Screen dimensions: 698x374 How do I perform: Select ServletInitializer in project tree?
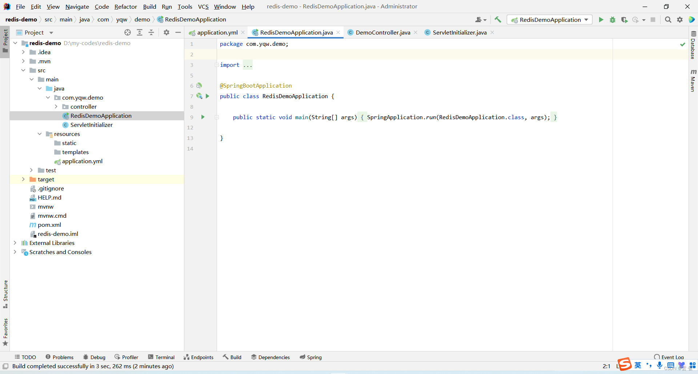coord(91,125)
